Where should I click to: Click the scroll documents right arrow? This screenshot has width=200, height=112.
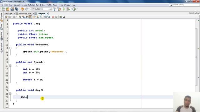[192, 13]
